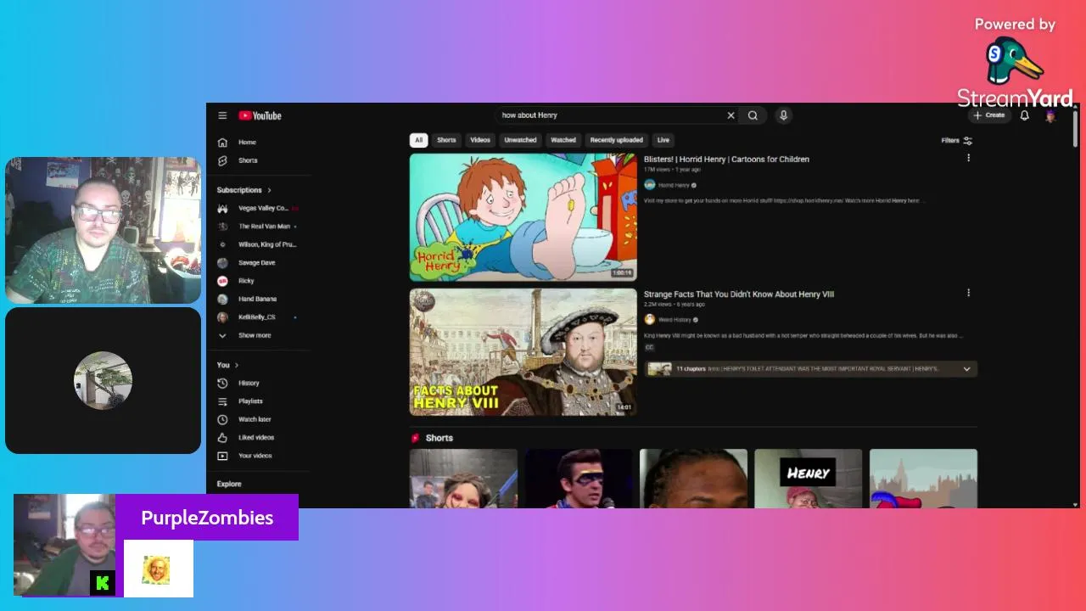Clear the search box with the X
1086x611 pixels.
click(x=731, y=115)
